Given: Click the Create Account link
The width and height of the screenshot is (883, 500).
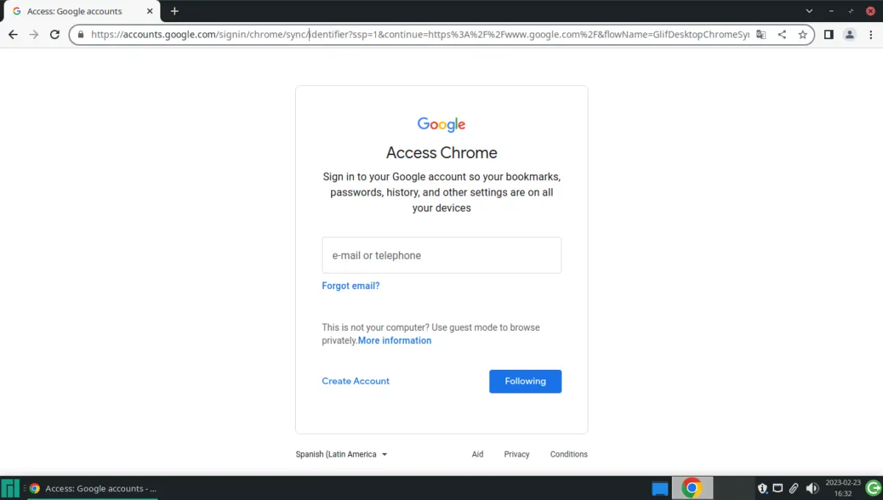Looking at the screenshot, I should coord(355,381).
